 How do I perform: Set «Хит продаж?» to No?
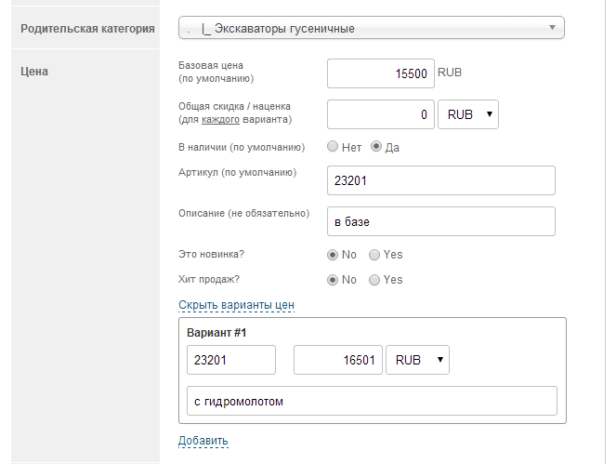pos(333,280)
